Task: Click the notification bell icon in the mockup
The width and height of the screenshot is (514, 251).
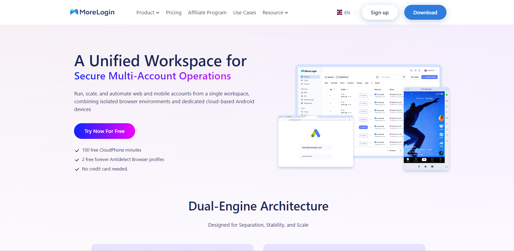Action: [x=419, y=71]
